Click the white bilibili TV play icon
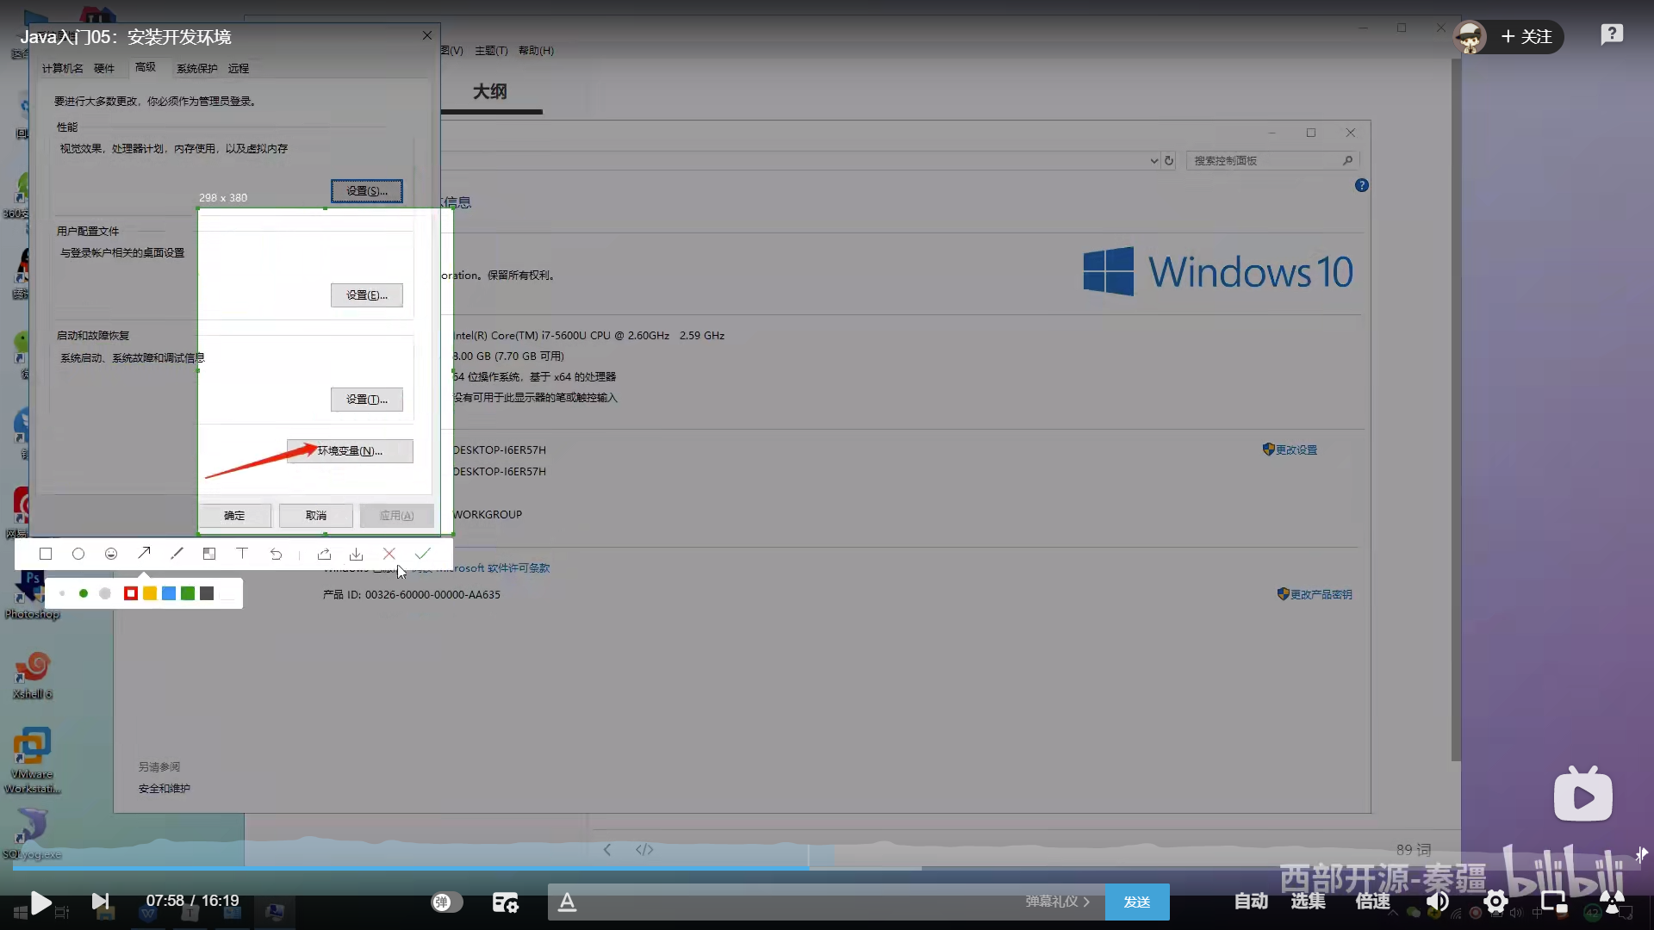The image size is (1654, 930). (1582, 795)
